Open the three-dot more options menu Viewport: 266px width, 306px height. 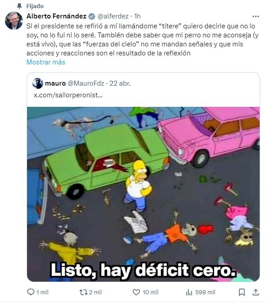[x=256, y=16]
